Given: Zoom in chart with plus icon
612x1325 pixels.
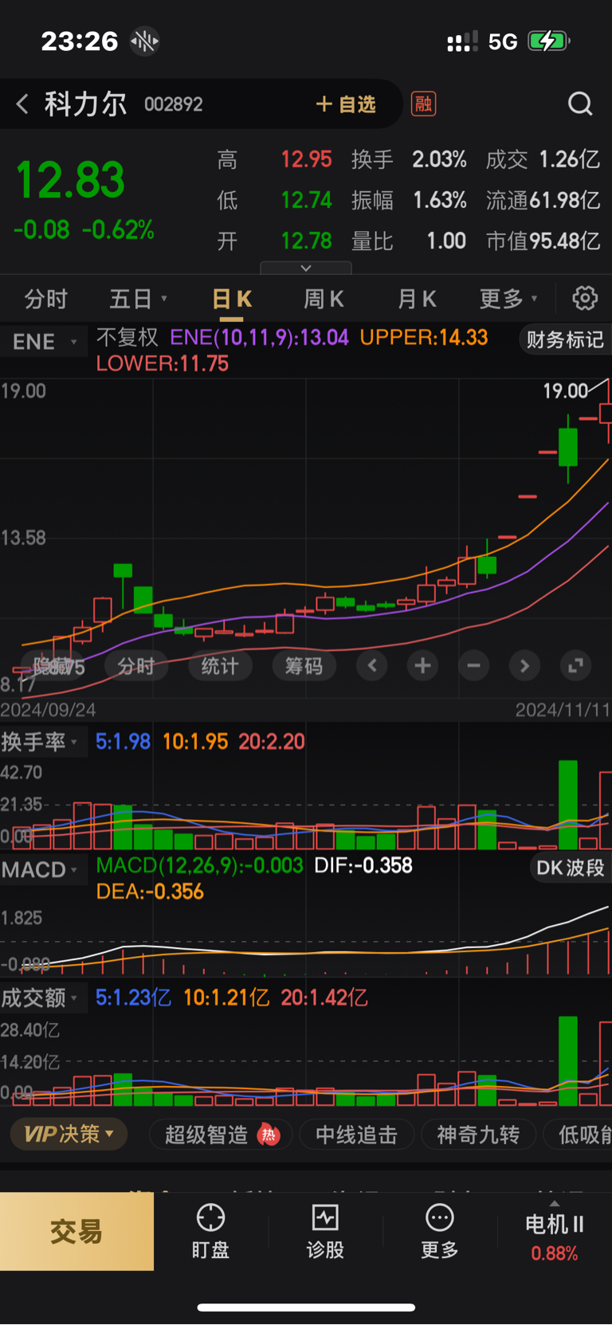Looking at the screenshot, I should point(423,666).
